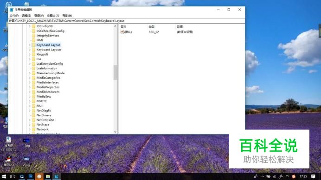
Task: Select the MediaSets key
Action: [x=44, y=96]
